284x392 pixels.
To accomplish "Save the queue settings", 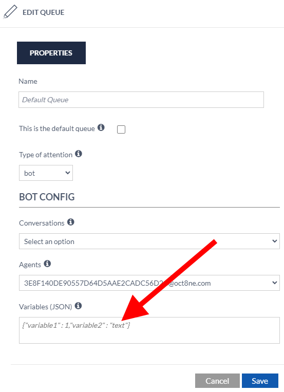I will pos(260,381).
